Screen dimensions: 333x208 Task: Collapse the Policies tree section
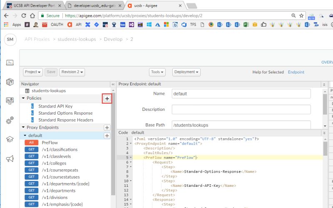(23, 98)
